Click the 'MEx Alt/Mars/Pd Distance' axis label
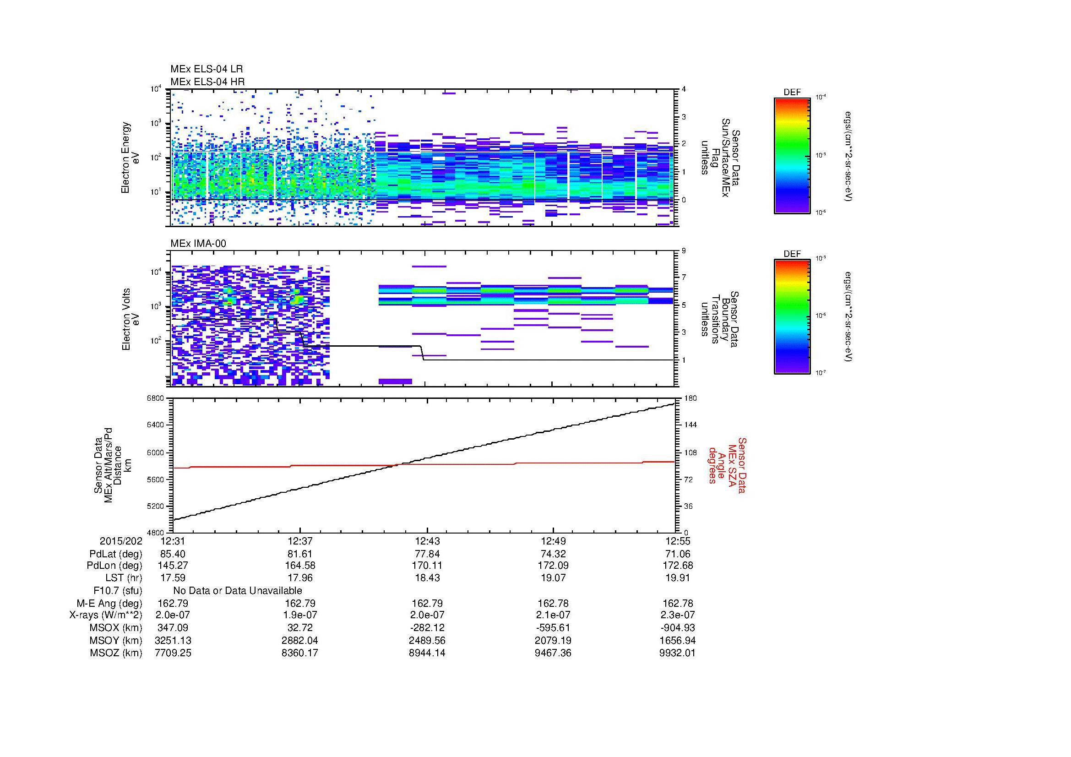Viewport: 1071px width, 757px height. [x=113, y=465]
